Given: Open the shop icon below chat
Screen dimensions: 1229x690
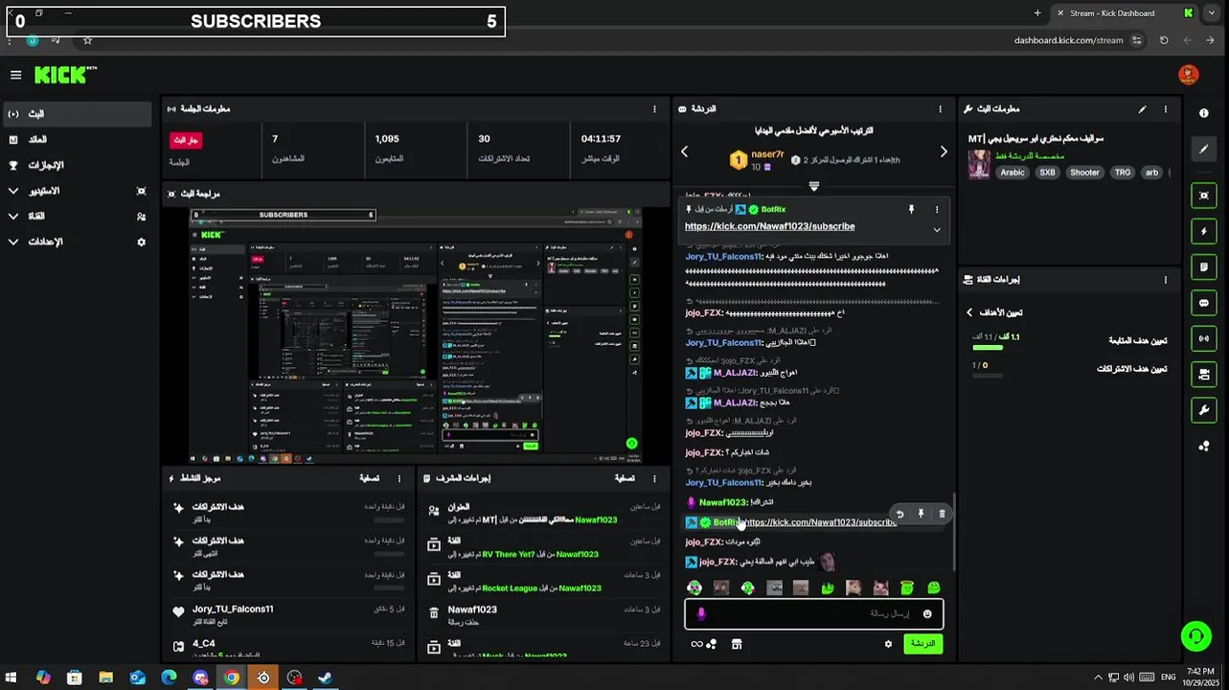Looking at the screenshot, I should point(737,644).
